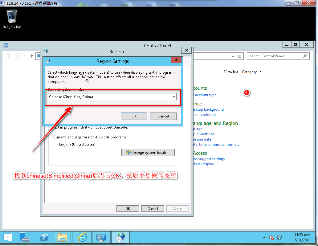Open the View by Category dropdown
318x246 pixels.
(252, 72)
